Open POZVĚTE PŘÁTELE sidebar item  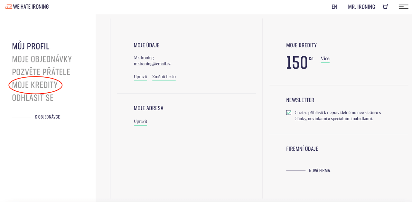(x=41, y=72)
